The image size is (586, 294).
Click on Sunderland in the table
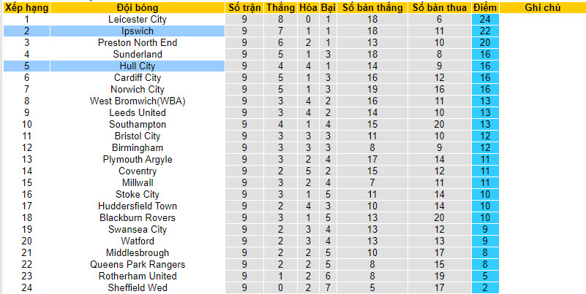point(137,54)
